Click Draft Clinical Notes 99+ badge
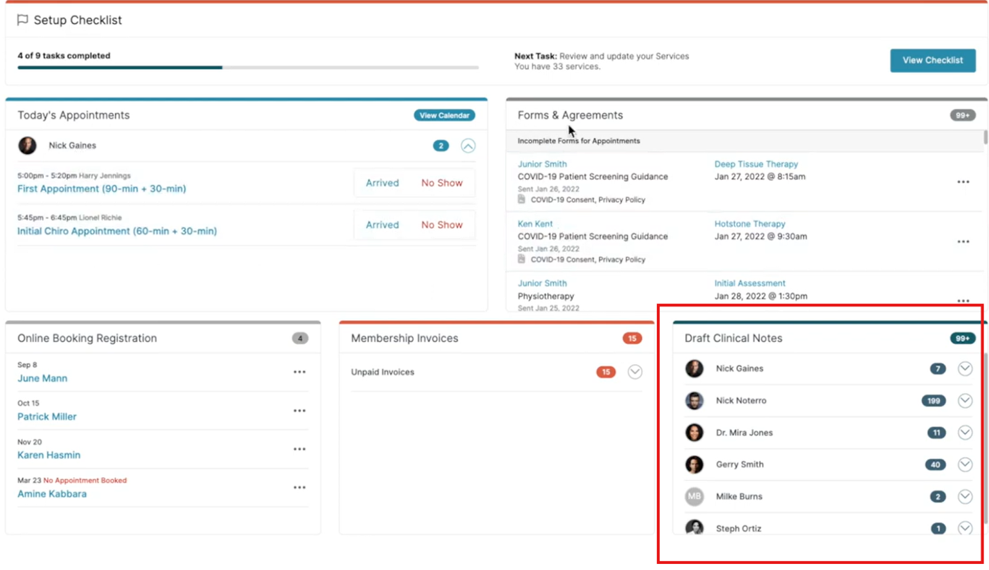The width and height of the screenshot is (989, 570). (962, 338)
